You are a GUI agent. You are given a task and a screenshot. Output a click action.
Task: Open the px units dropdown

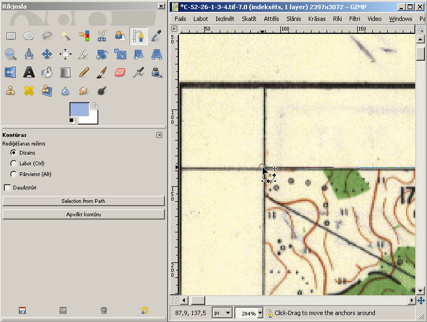pos(222,313)
